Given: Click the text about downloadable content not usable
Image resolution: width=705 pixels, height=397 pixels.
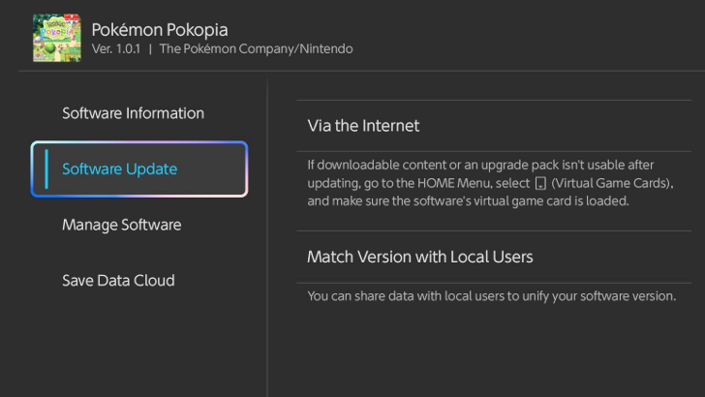Looking at the screenshot, I should [x=491, y=183].
